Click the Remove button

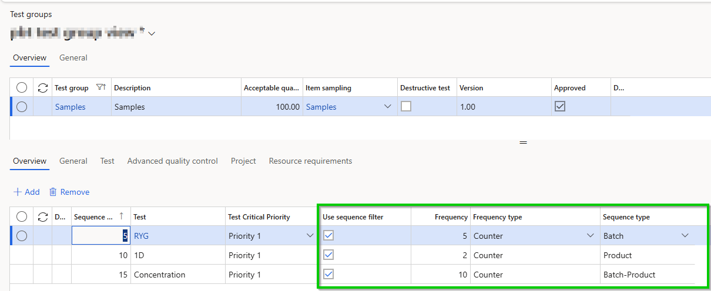(69, 192)
